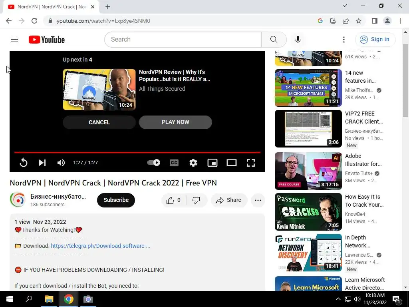This screenshot has width=409, height=307.
Task: Enable miniplayer mode
Action: click(212, 163)
